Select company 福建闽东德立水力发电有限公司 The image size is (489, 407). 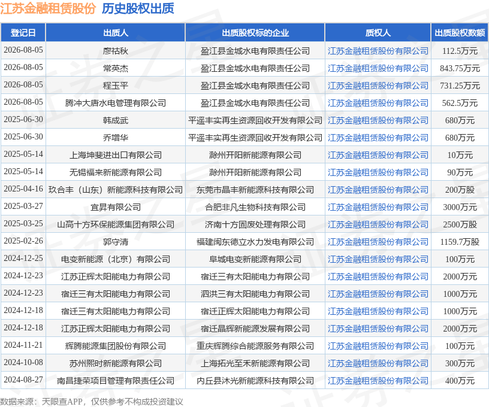[x=255, y=242]
